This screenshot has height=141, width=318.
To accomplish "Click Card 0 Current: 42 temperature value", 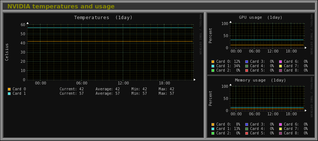I will pos(72,89).
